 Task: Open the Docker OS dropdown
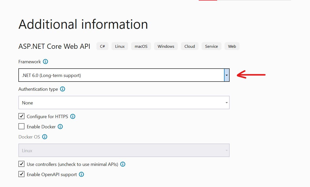tap(227, 150)
